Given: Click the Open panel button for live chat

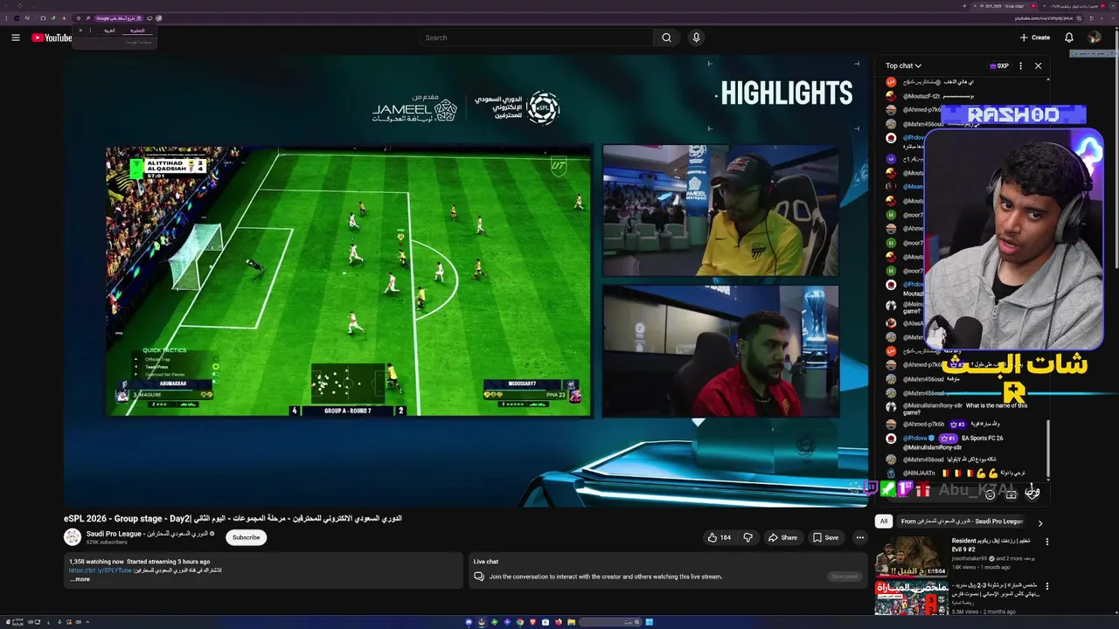Looking at the screenshot, I should coord(844,577).
